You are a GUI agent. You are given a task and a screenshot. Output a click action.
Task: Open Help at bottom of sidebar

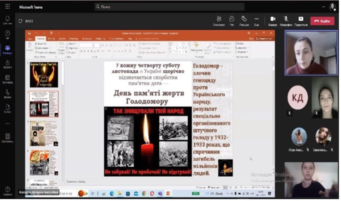click(x=7, y=190)
